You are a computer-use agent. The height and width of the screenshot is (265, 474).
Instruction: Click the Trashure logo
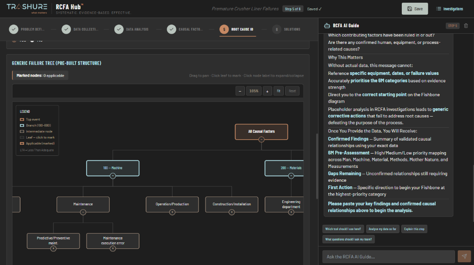27,8
